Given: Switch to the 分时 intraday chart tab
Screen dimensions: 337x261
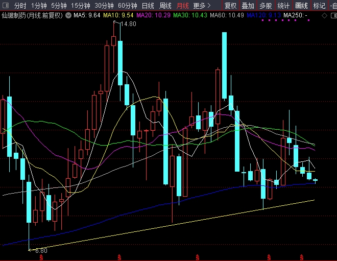Looking at the screenshot, I should [x=20, y=6].
